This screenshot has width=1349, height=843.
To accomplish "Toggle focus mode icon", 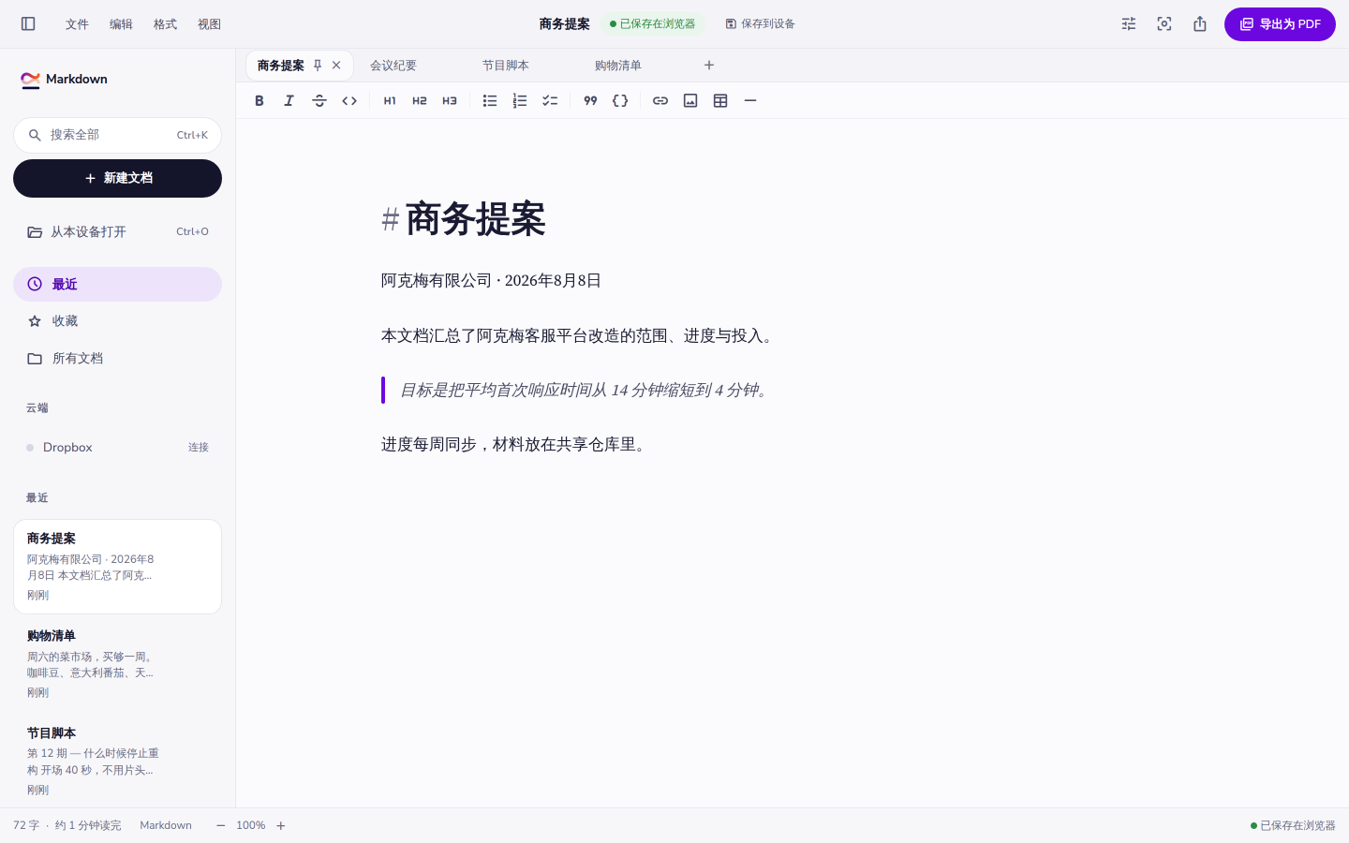I will (1164, 24).
